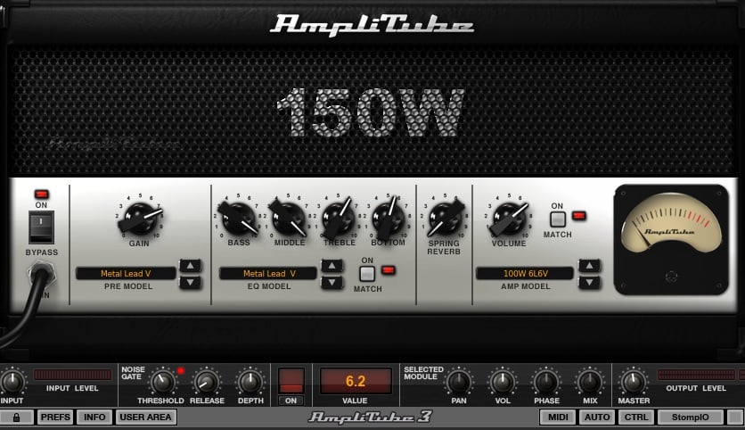Click the Value display showing 6.2

356,381
